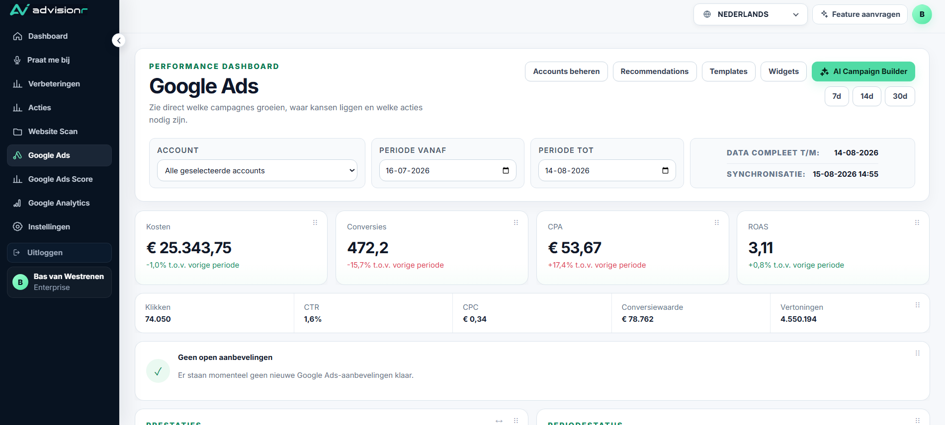Click the Kosten value € 25.343,75

coord(189,248)
